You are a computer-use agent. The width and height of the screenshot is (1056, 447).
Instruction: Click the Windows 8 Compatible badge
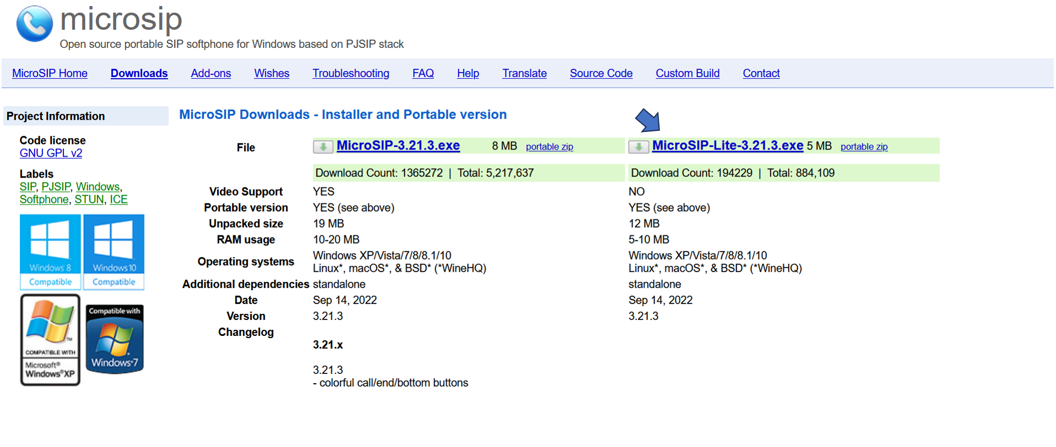pyautogui.click(x=50, y=252)
